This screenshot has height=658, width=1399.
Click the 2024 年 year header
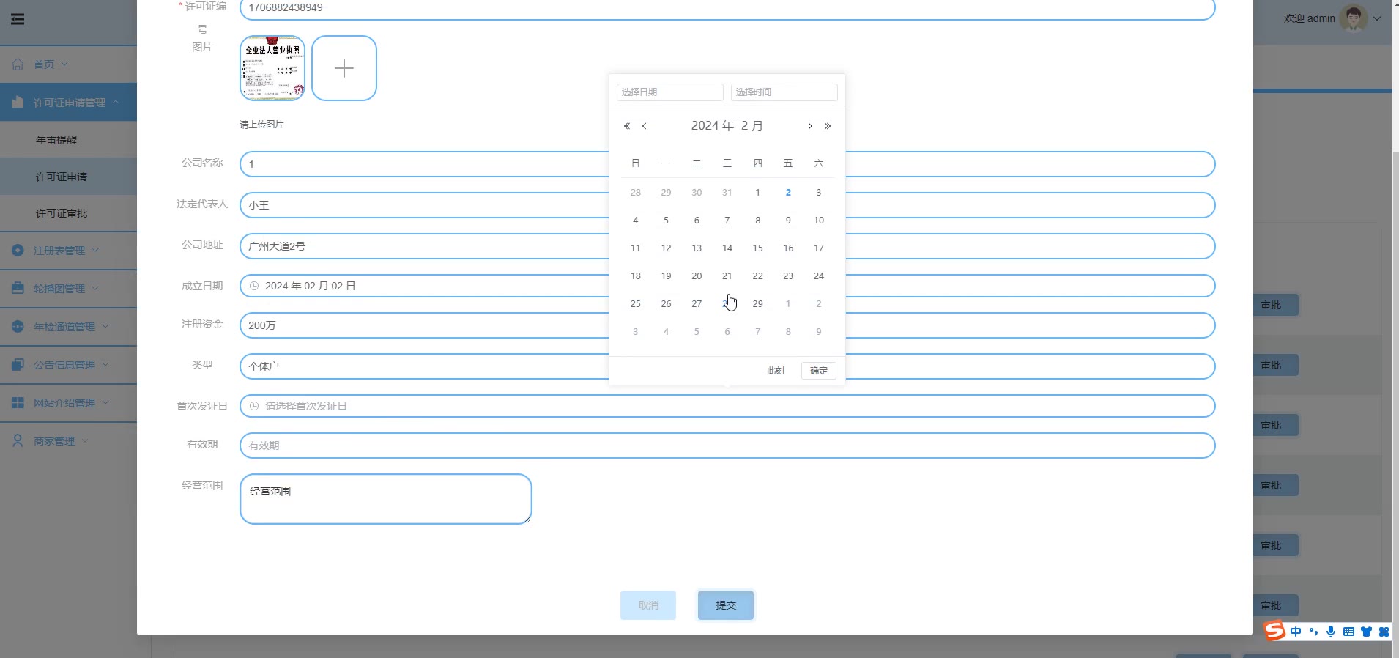point(713,126)
